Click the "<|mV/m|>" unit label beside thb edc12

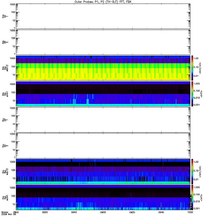(x=200, y=68)
